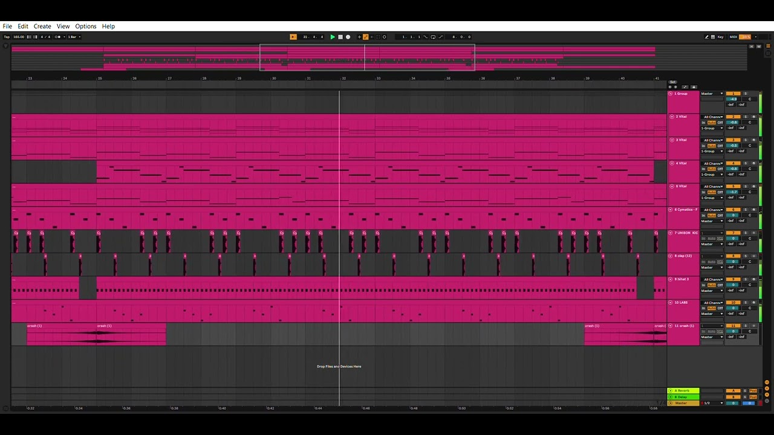774x435 pixels.
Task: Solo the 1 Group track
Action: [x=745, y=94]
